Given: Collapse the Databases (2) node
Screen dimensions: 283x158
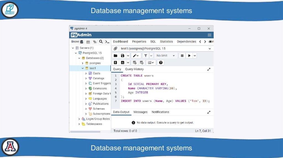Looking at the screenshot, I should pyautogui.click(x=79, y=58).
